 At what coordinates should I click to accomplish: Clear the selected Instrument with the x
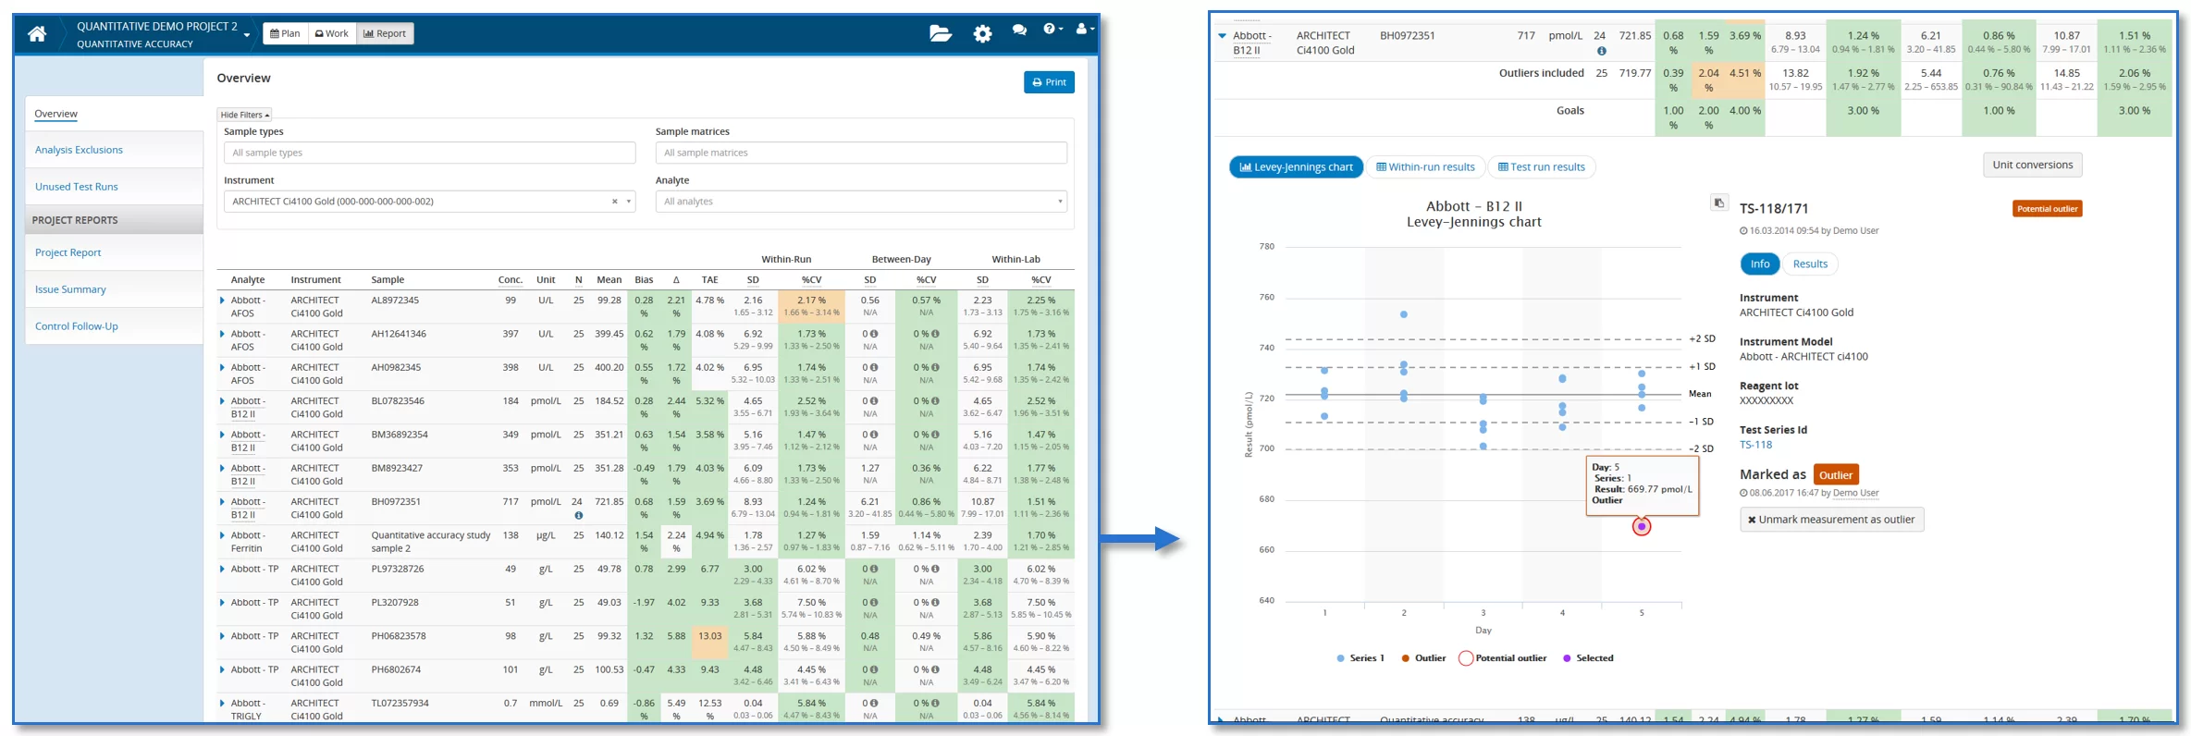614,202
